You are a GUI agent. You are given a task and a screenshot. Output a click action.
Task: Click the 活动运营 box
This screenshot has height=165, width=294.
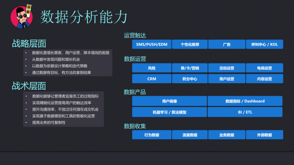[x=227, y=68]
